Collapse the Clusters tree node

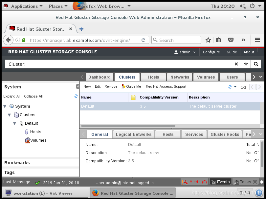point(9,115)
